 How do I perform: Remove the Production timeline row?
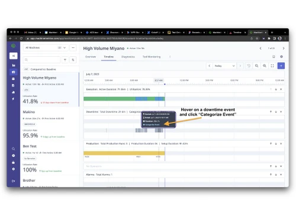click(x=281, y=144)
